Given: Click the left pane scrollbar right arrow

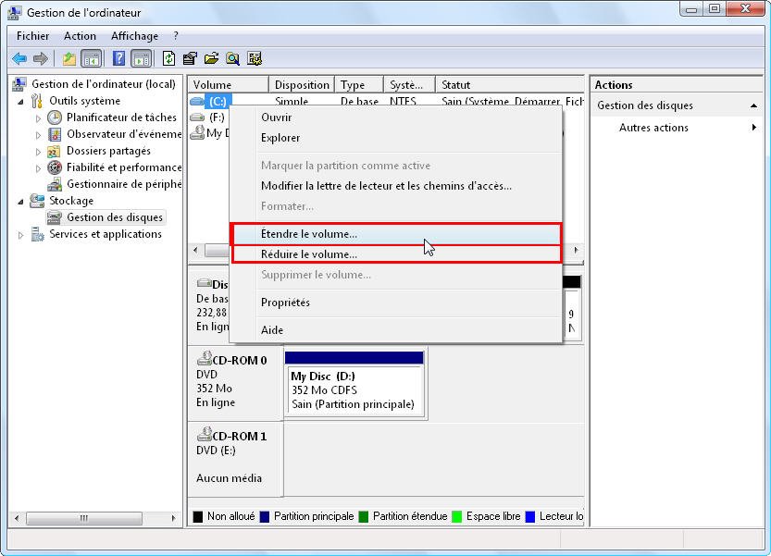Looking at the screenshot, I should [x=173, y=518].
